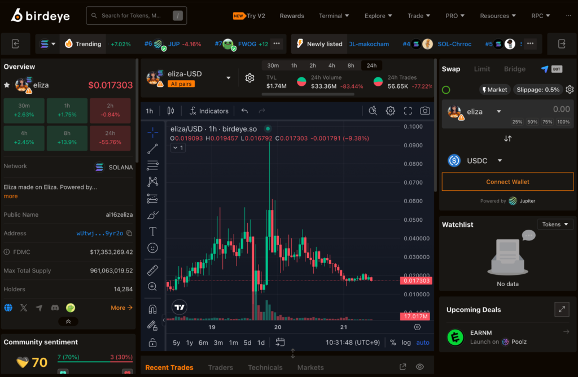Choose the brush drawing tool
This screenshot has height=377, width=578.
(152, 215)
